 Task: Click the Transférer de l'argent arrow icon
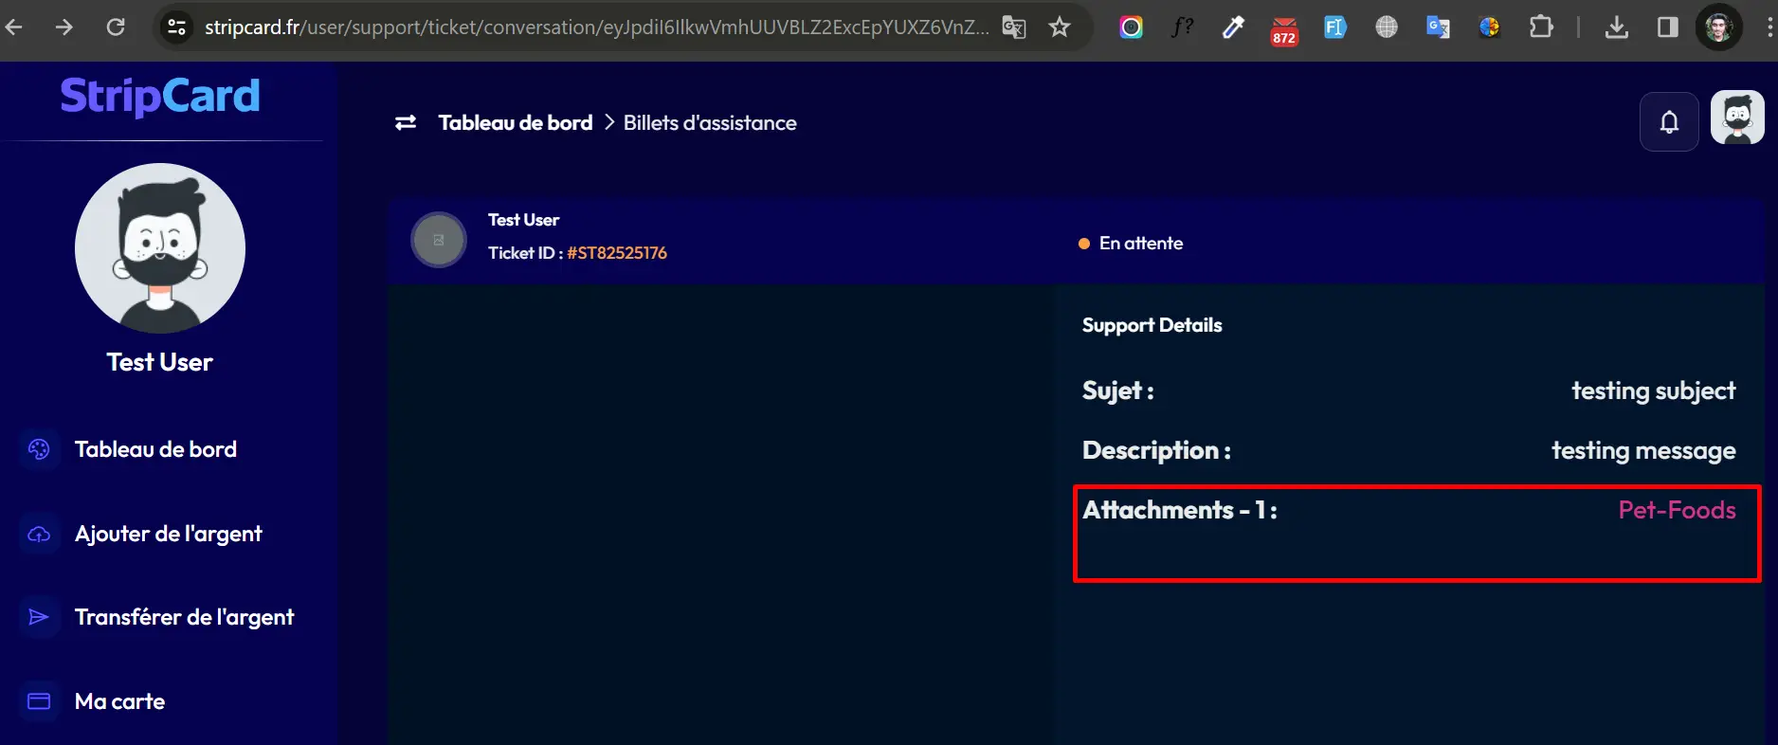pyautogui.click(x=39, y=617)
